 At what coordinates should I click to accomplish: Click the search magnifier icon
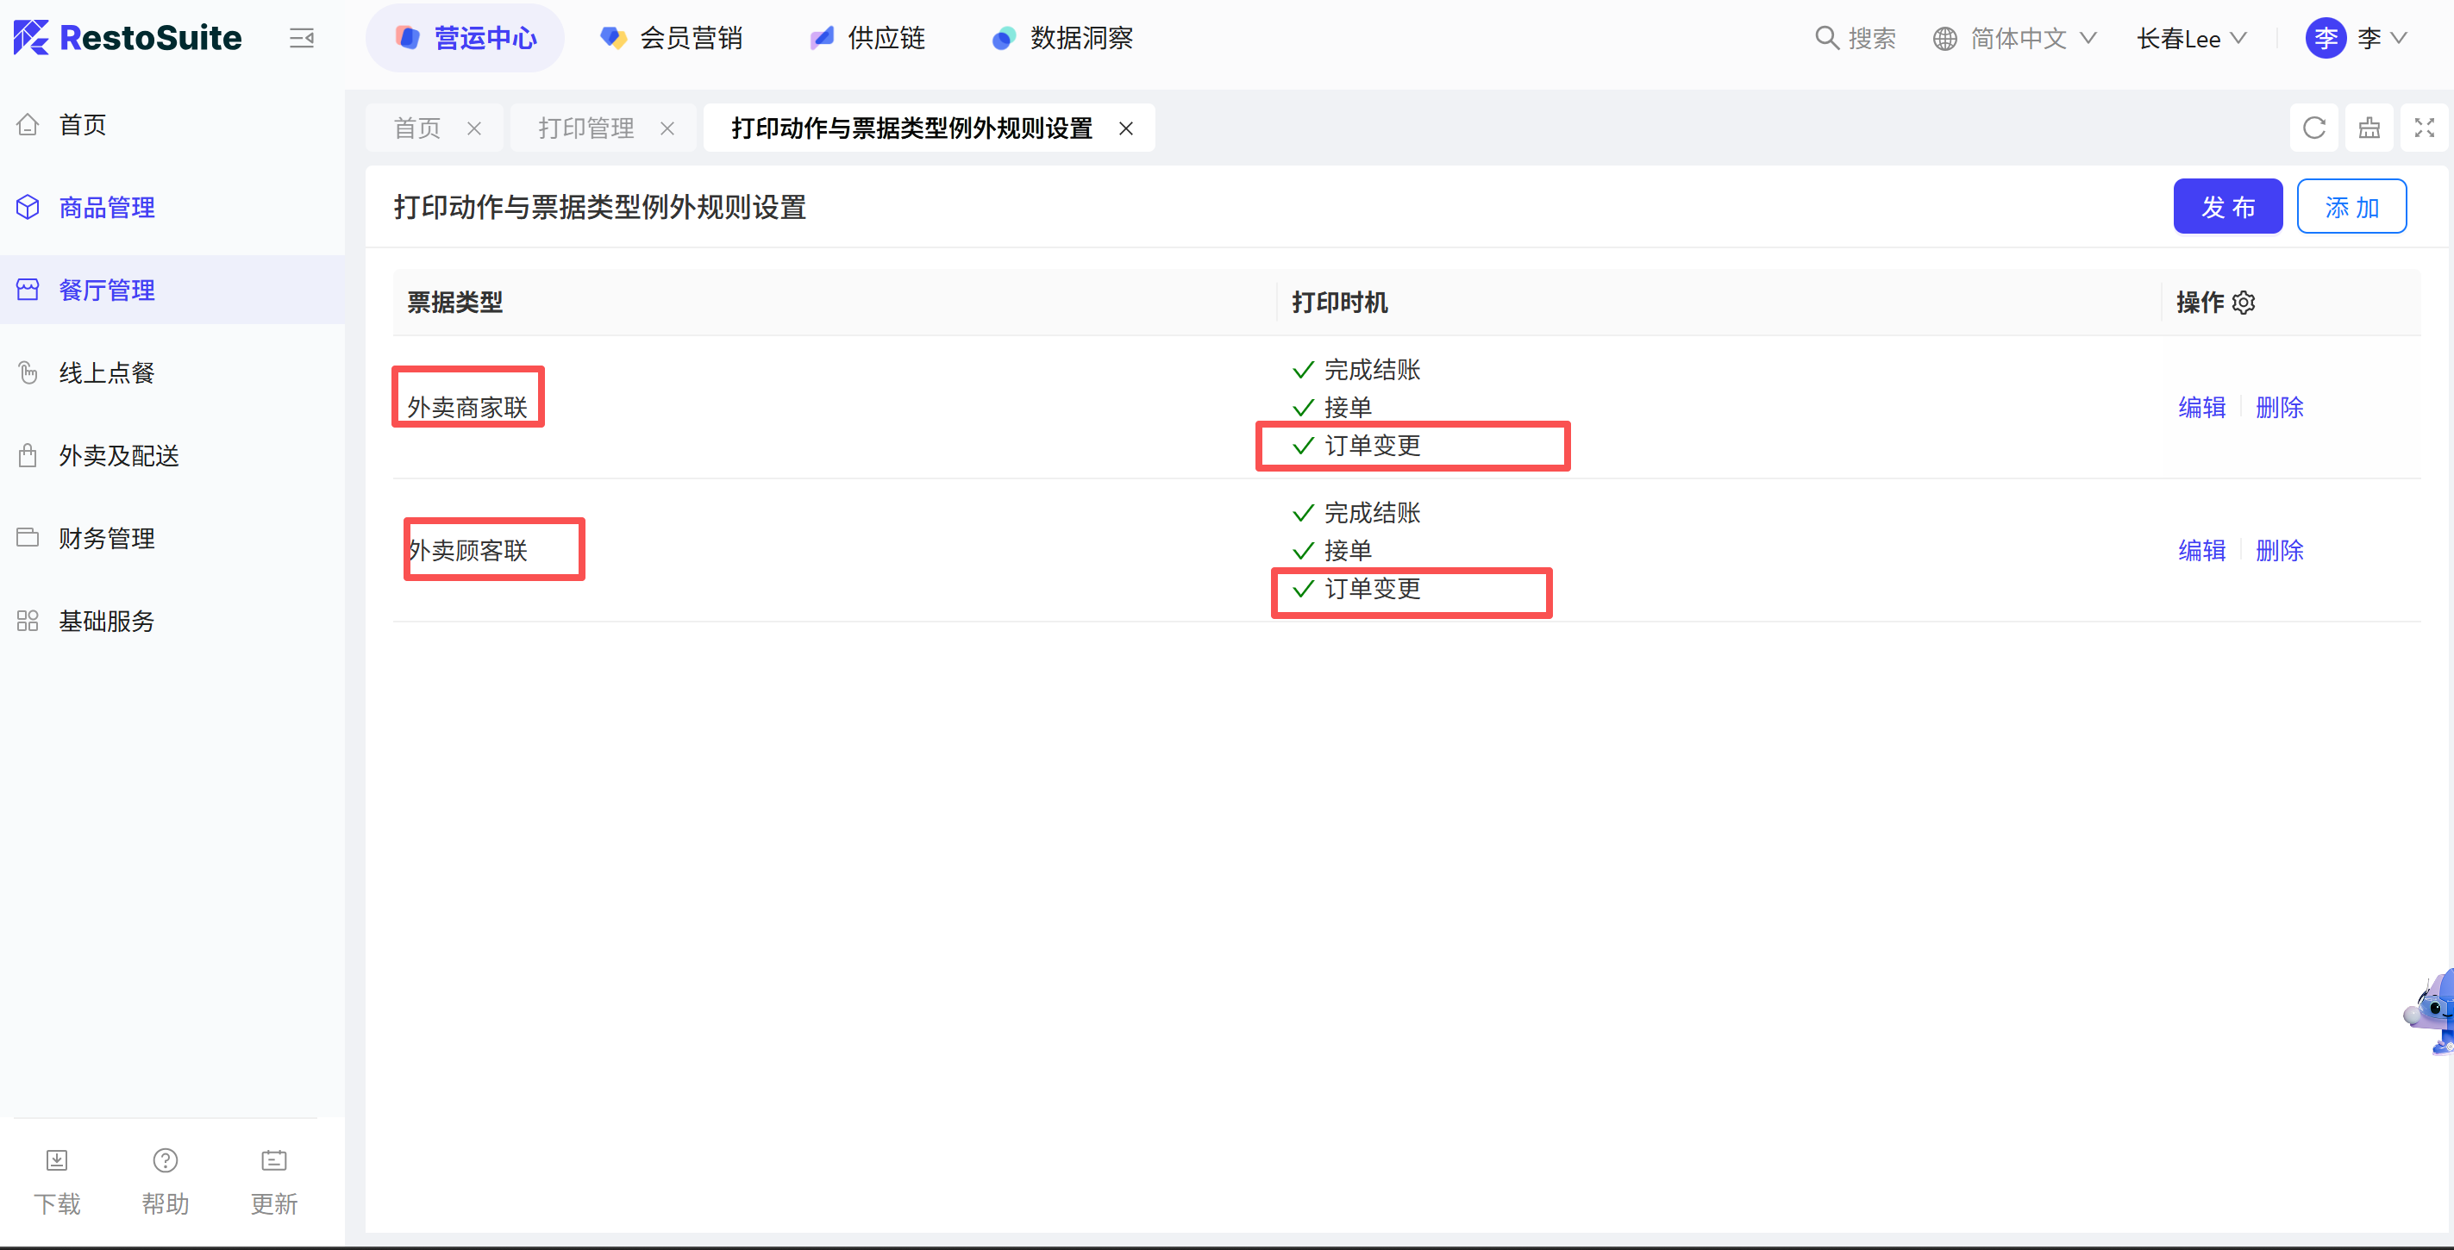point(1826,38)
